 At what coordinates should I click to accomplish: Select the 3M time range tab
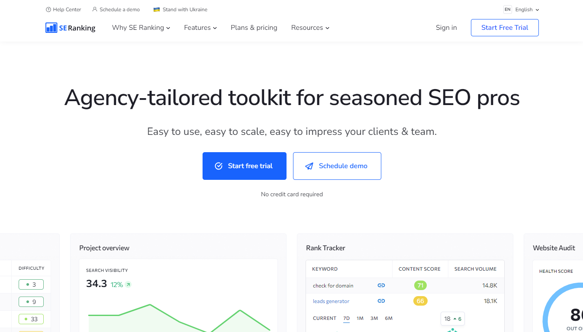point(374,318)
